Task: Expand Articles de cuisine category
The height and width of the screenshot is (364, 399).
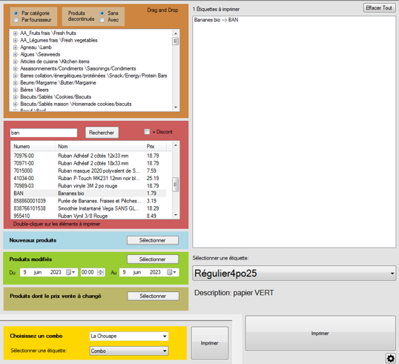Action: [x=16, y=62]
